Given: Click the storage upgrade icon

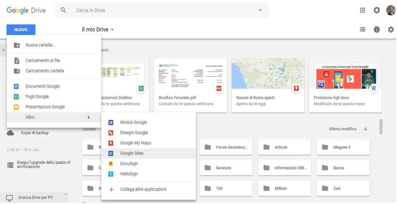Looking at the screenshot, I should (x=10, y=165).
